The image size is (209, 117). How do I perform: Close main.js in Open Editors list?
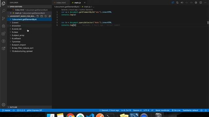(x=11, y=13)
